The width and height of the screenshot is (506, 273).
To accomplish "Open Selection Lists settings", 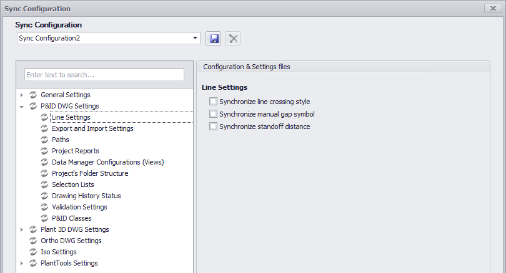I will pyautogui.click(x=73, y=184).
